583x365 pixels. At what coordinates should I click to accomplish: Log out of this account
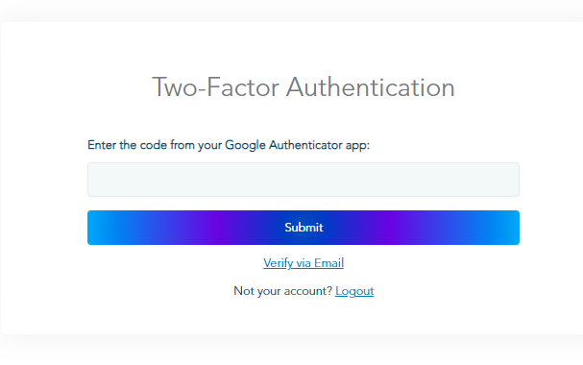tap(354, 291)
